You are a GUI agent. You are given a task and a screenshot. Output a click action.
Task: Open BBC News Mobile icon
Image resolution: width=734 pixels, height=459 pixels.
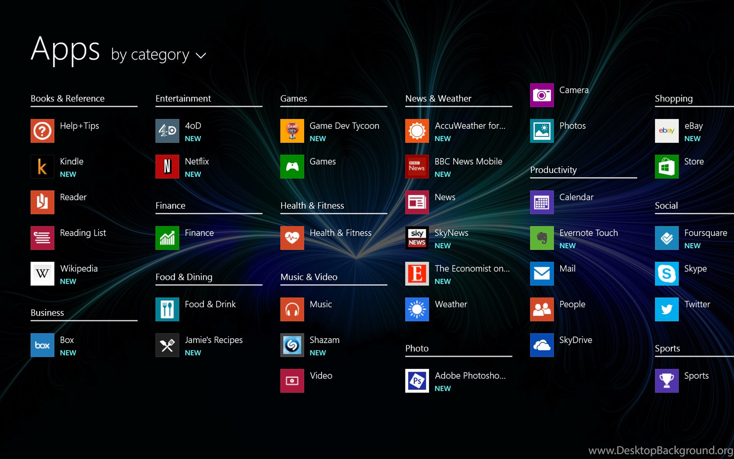417,167
